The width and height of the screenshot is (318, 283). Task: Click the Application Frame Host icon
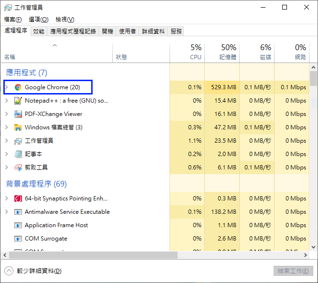coord(18,225)
